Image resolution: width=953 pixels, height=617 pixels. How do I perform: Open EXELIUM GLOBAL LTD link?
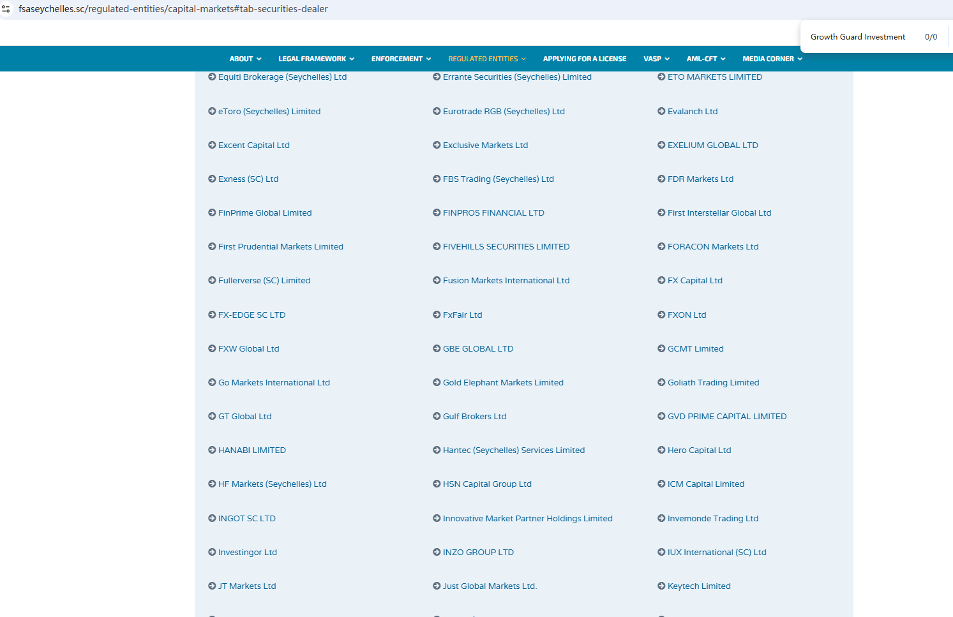pyautogui.click(x=713, y=145)
